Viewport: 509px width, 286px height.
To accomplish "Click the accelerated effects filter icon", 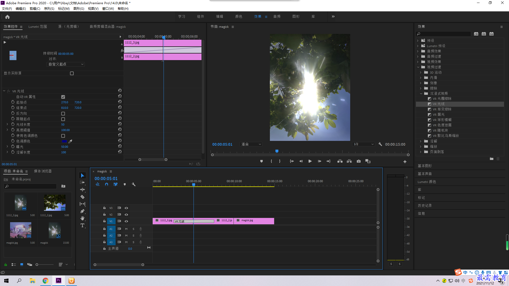I will 476,34.
